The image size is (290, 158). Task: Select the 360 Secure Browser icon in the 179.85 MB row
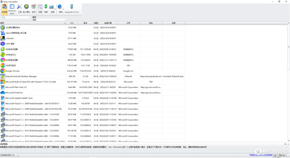(3, 49)
